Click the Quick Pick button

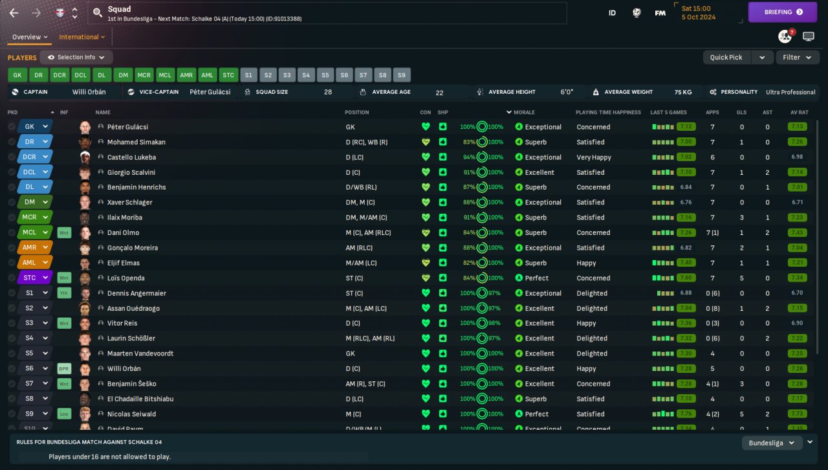[x=726, y=58]
